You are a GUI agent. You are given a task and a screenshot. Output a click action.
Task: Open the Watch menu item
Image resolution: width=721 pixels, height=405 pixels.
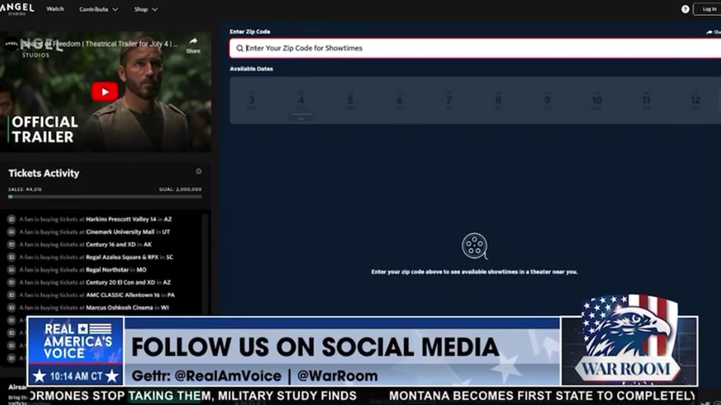pos(55,9)
